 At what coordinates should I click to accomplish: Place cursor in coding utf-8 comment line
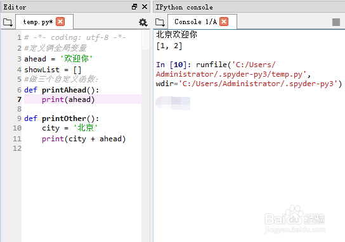pyautogui.click(x=75, y=37)
